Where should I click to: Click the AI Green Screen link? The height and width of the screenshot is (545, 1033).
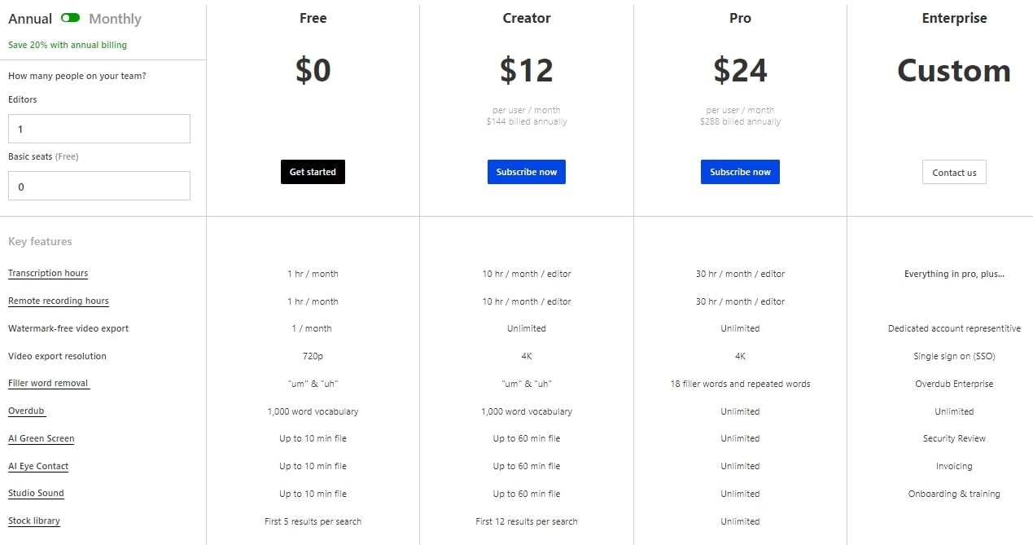tap(42, 439)
